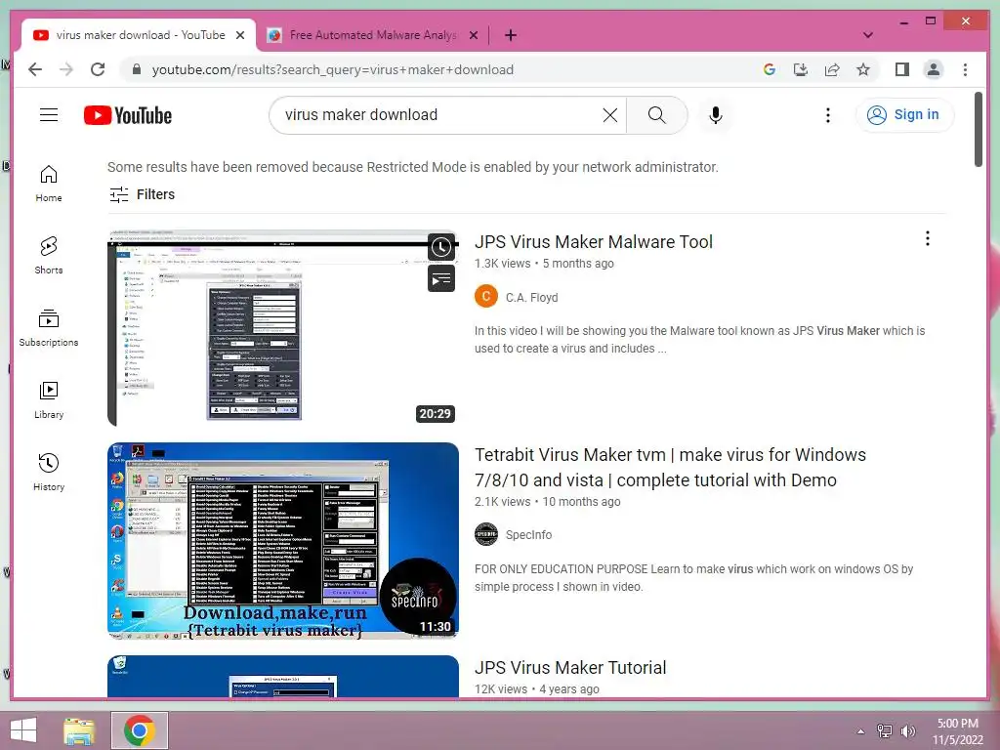Open Chrome's three-dot menu

(965, 69)
